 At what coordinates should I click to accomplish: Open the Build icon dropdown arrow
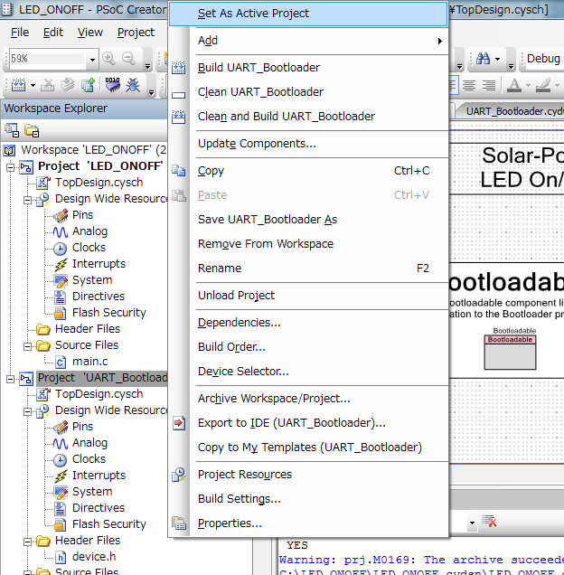[33, 86]
